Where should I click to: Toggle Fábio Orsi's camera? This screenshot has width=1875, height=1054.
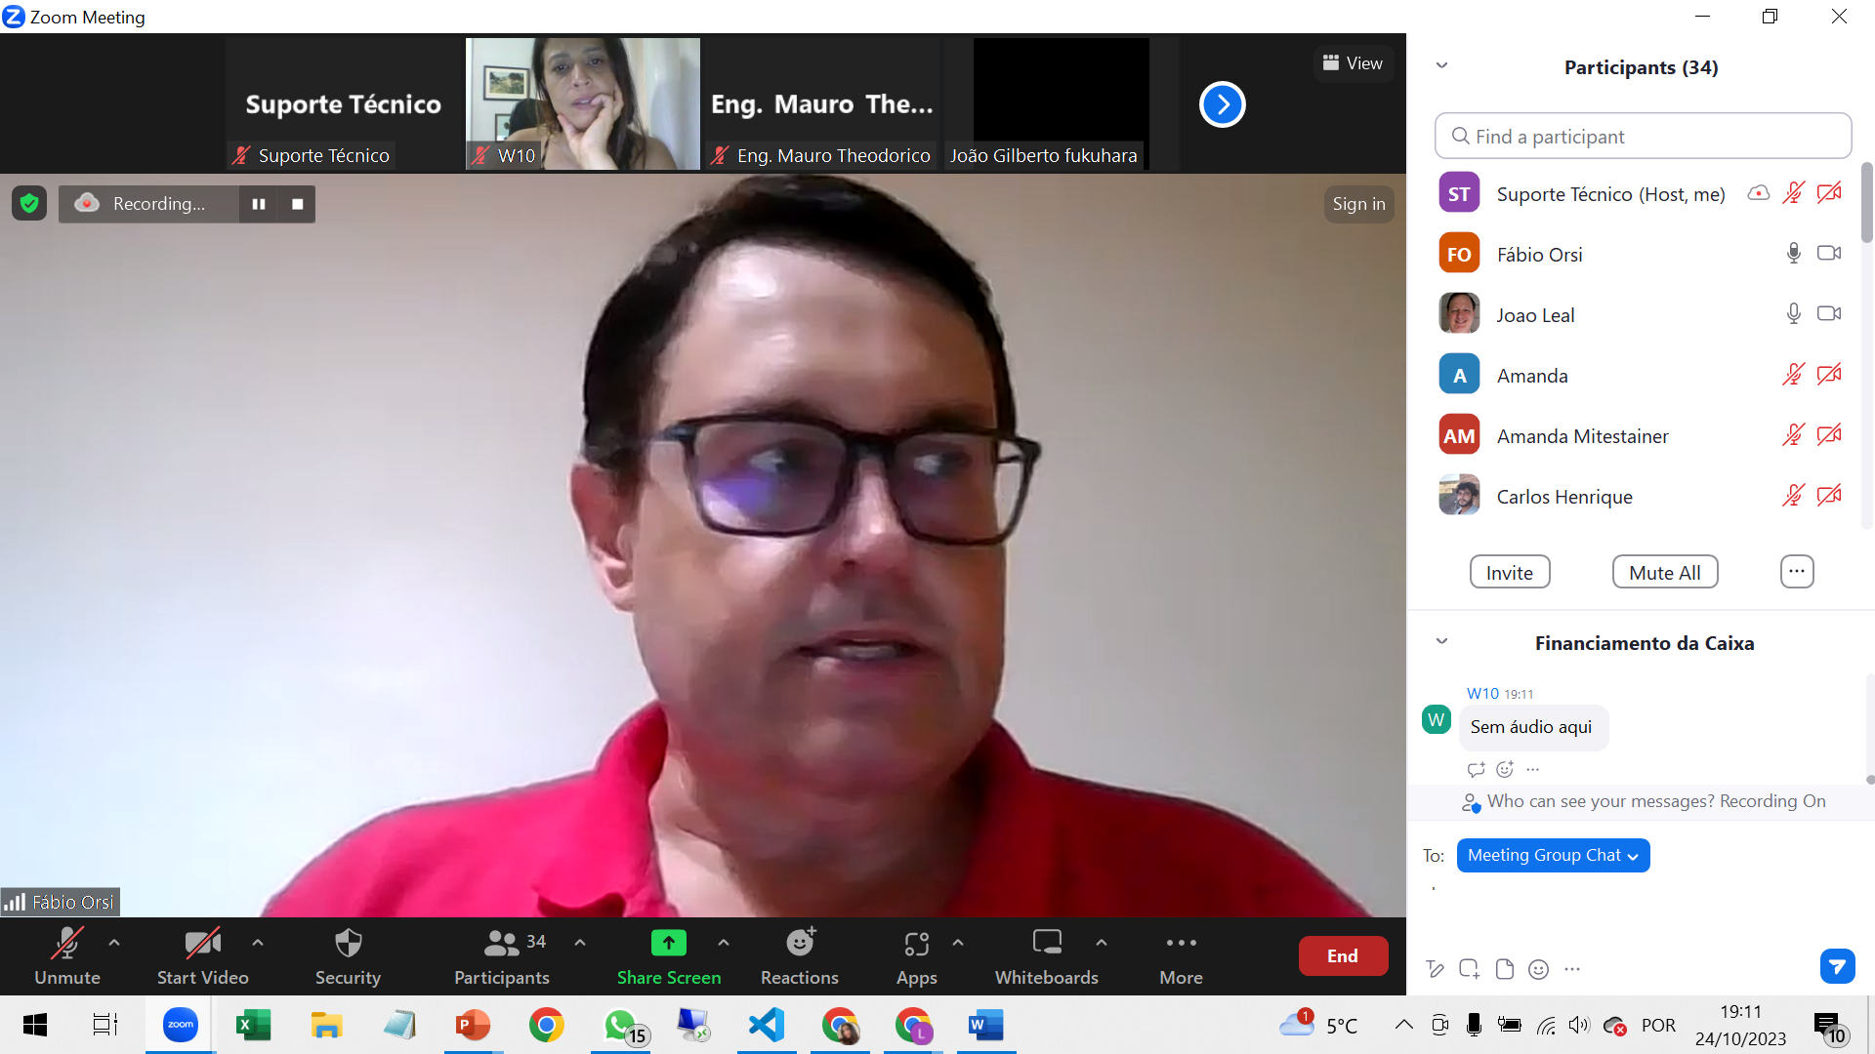1829,254
